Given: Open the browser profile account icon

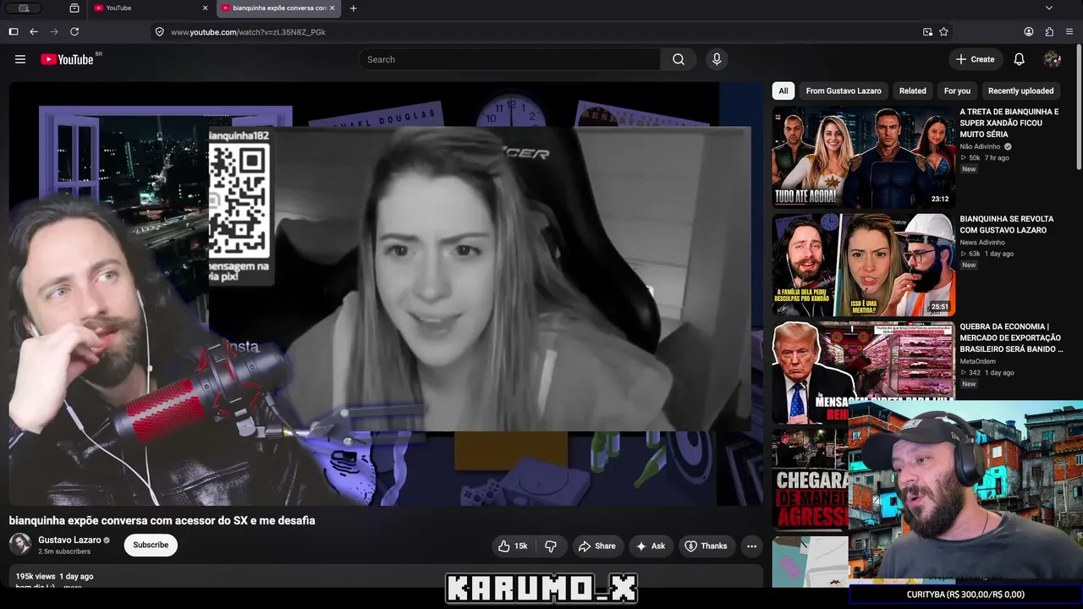Looking at the screenshot, I should pyautogui.click(x=1029, y=32).
